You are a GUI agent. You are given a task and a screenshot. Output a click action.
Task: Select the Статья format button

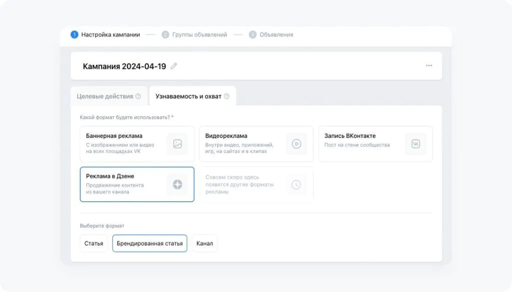[x=93, y=244]
